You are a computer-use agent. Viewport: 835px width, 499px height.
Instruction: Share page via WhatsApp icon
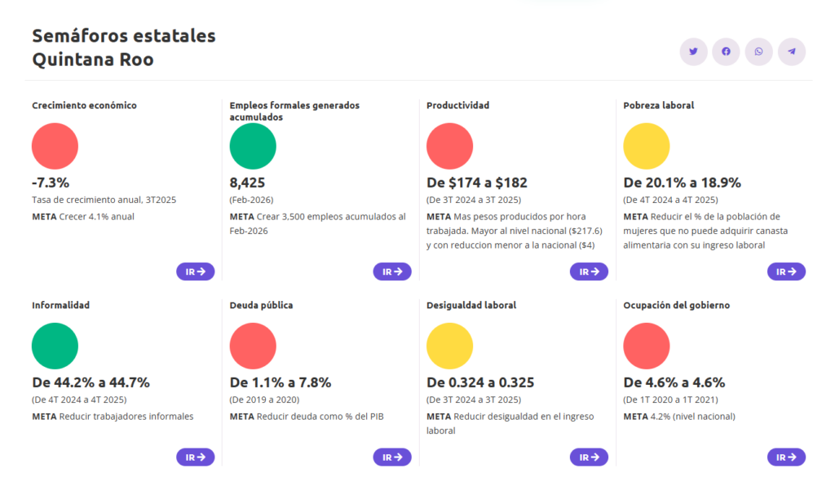(758, 51)
